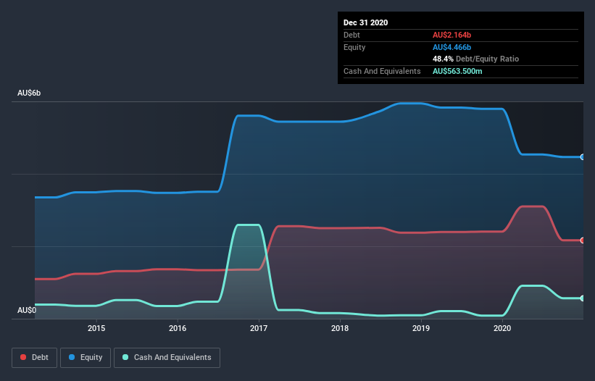Select the teal Cash endpoint marker

tap(583, 298)
